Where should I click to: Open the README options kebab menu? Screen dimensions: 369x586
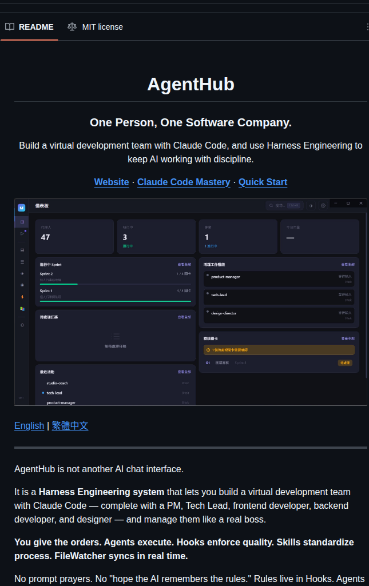[367, 27]
